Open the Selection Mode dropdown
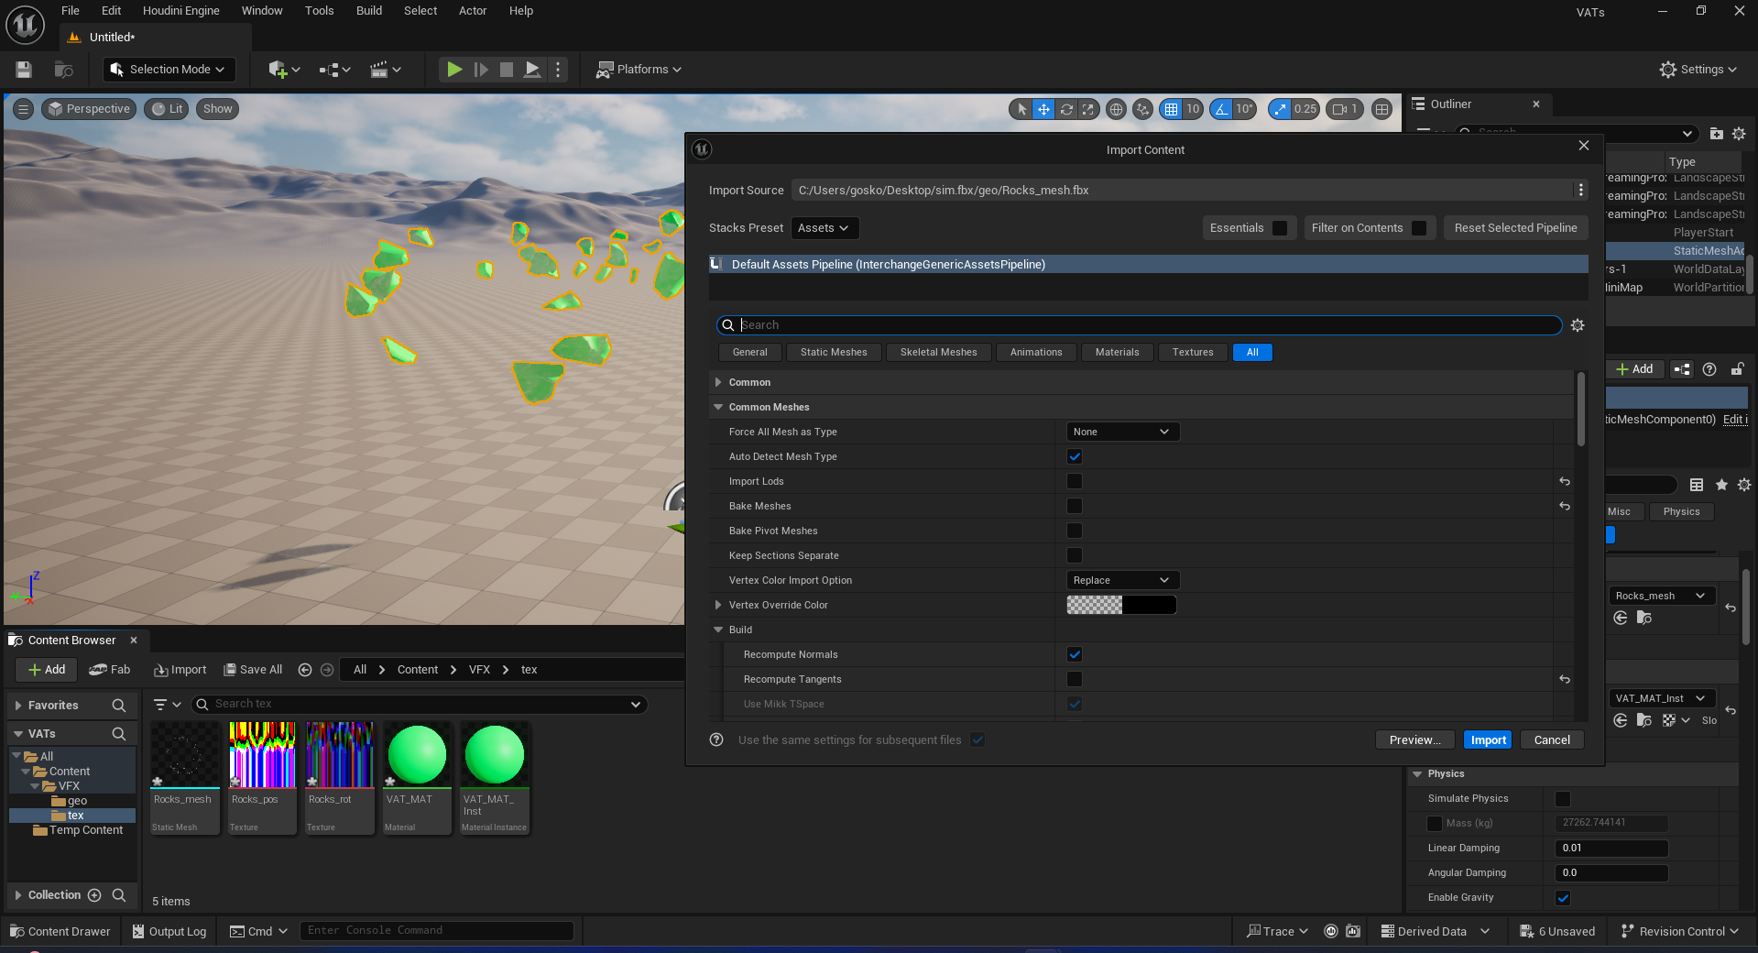 169,70
